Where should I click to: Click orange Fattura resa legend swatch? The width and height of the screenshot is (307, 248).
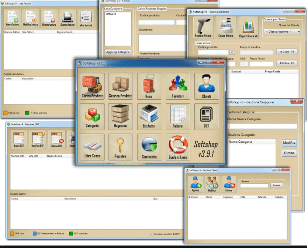click(x=5, y=113)
